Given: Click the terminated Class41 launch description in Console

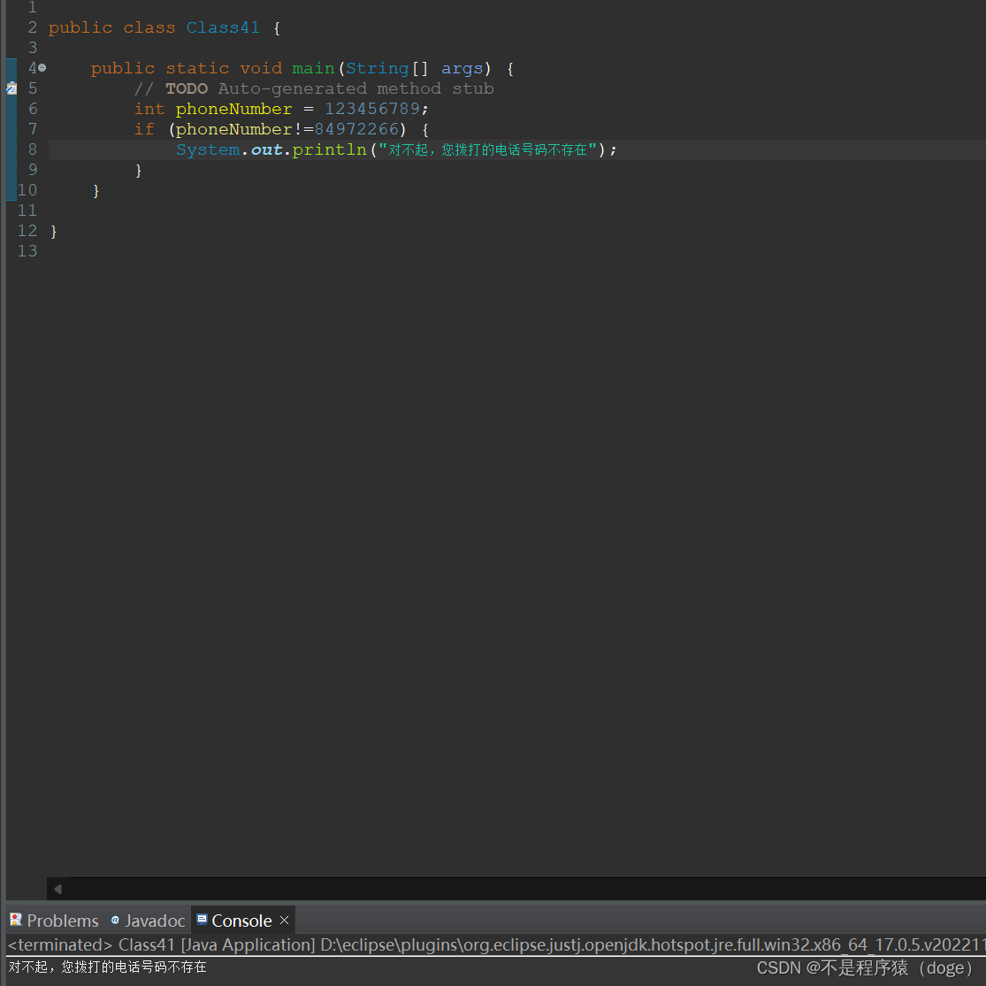Looking at the screenshot, I should pos(496,944).
